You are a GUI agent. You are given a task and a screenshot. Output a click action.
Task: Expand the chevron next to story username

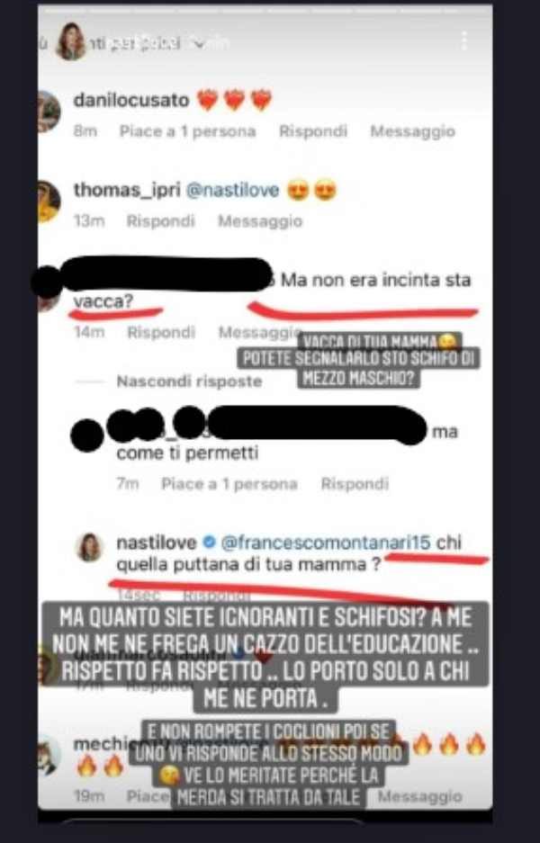pyautogui.click(x=199, y=44)
